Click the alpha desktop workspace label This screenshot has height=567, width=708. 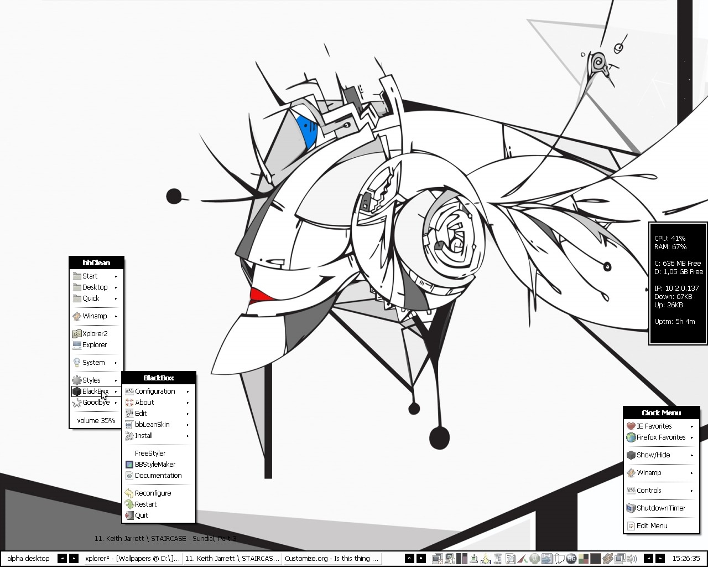point(28,558)
